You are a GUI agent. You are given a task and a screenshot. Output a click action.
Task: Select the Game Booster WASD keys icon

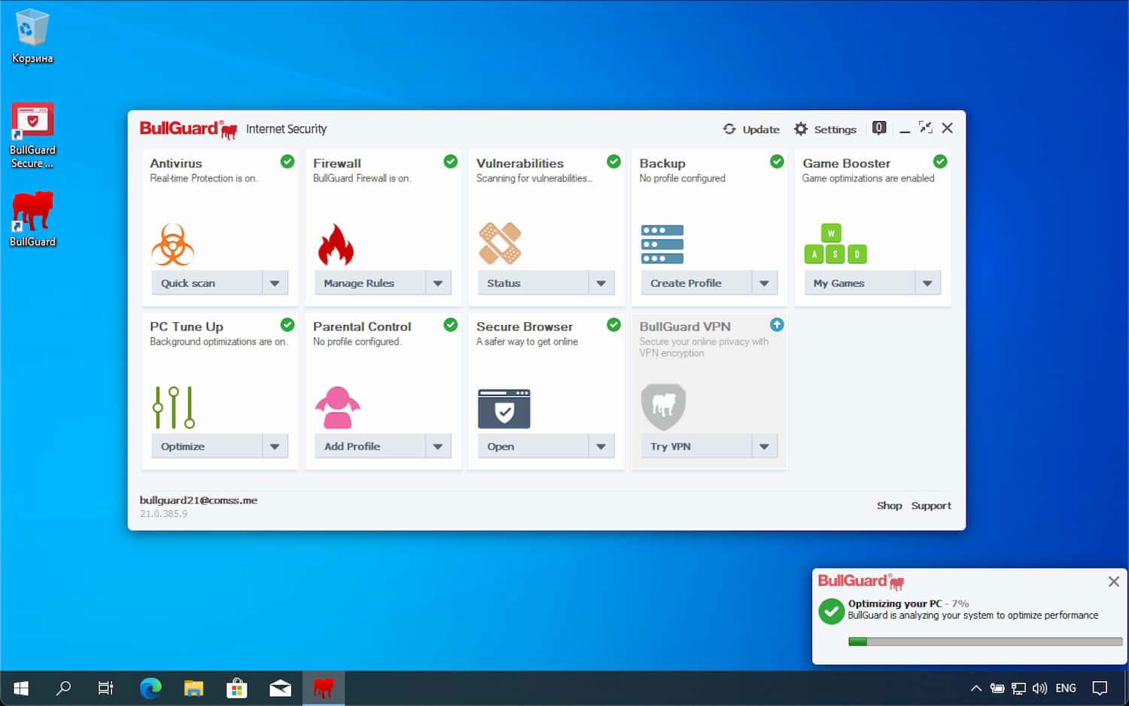pyautogui.click(x=835, y=243)
